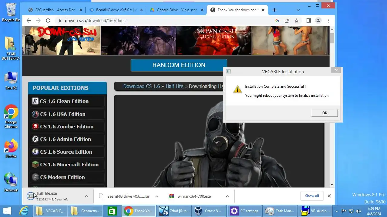Click the Down-CS.su cool edition banner
The image size is (387, 217).
[63, 40]
